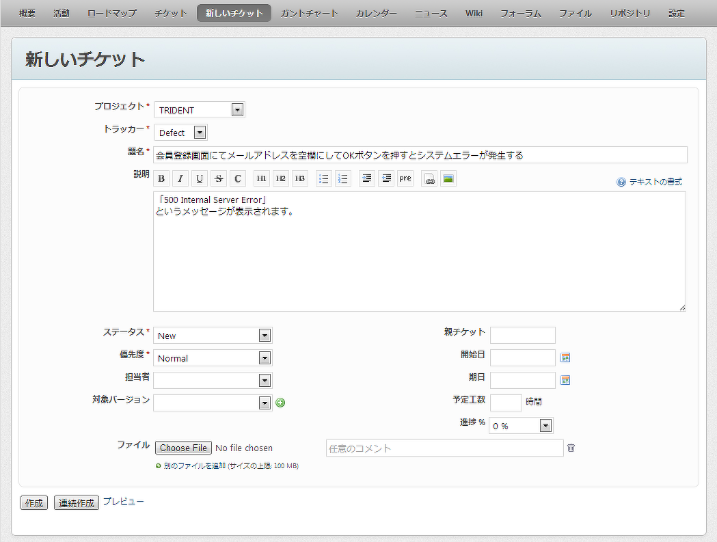Screen dimensions: 717x542
Task: Open the 進捗 % dropdown
Action: click(545, 425)
